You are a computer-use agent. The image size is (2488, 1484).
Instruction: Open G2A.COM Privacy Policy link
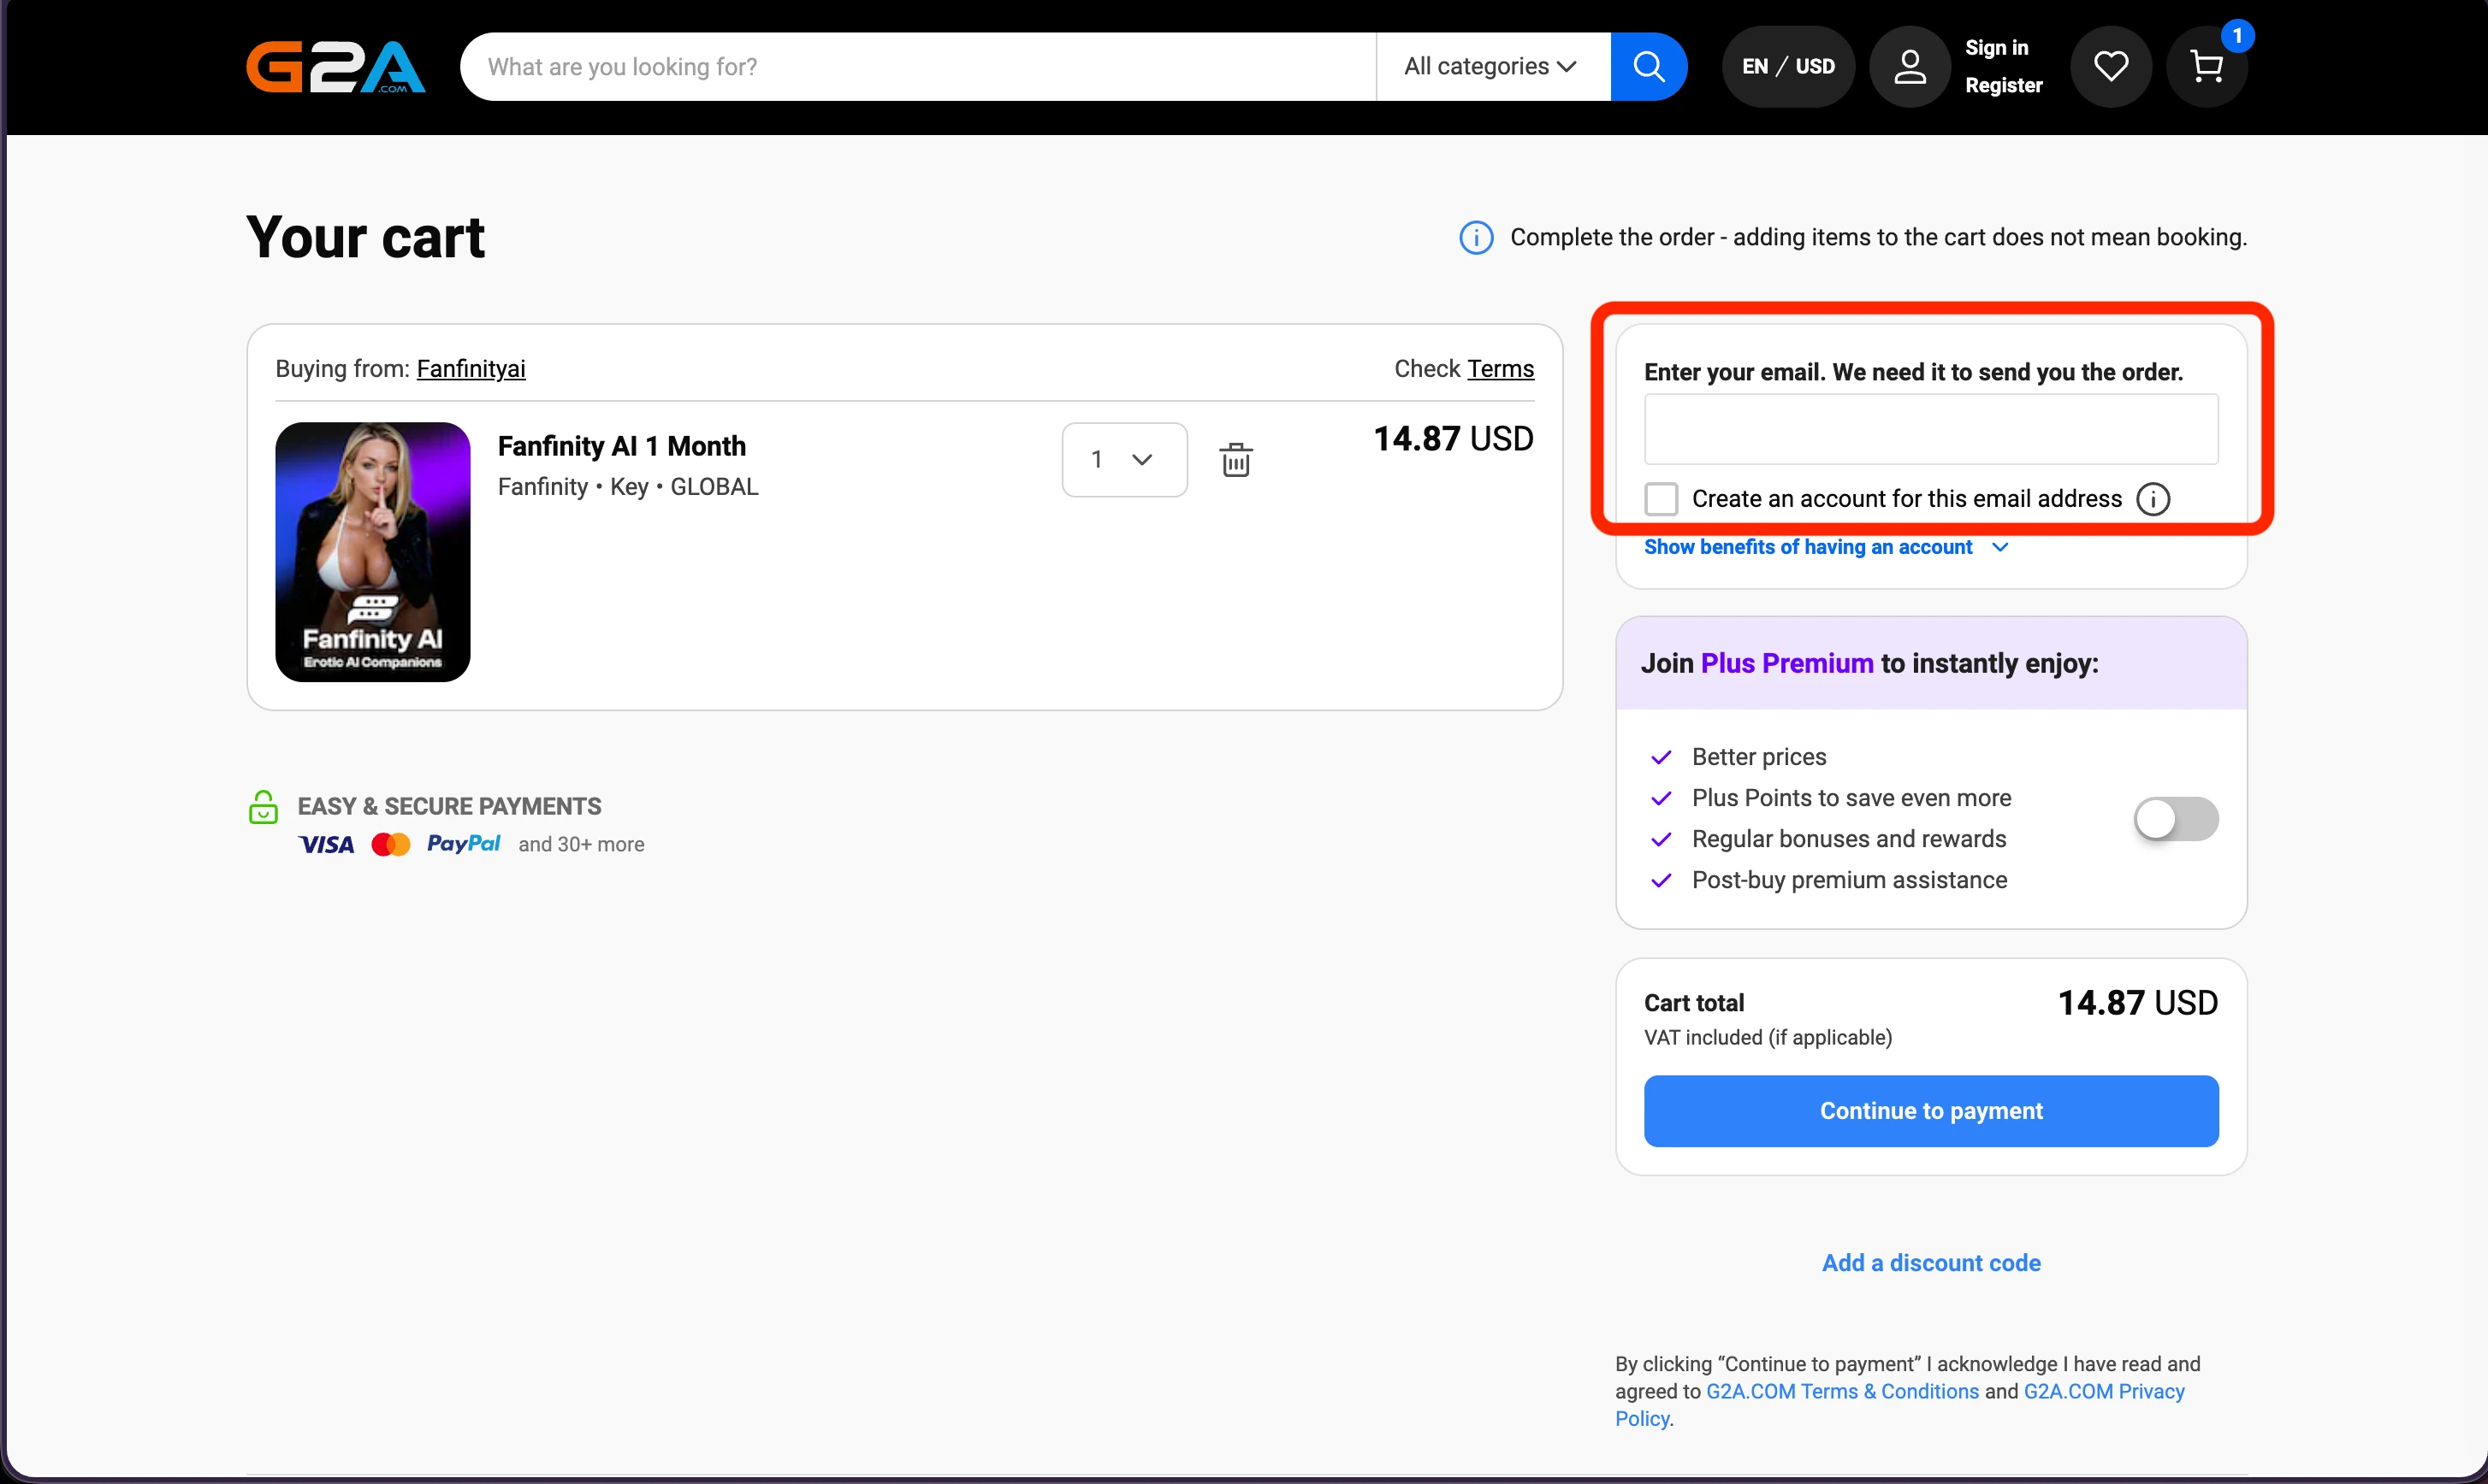point(2104,1392)
